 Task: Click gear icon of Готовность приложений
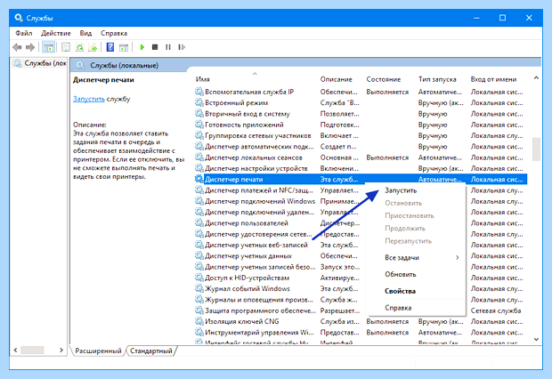(199, 125)
